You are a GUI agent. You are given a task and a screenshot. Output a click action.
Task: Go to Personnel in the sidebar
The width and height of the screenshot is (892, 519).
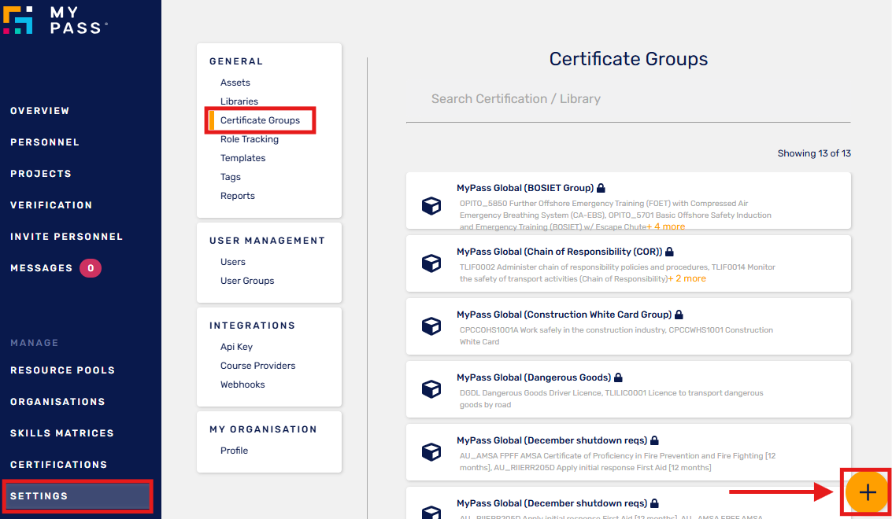pos(45,142)
